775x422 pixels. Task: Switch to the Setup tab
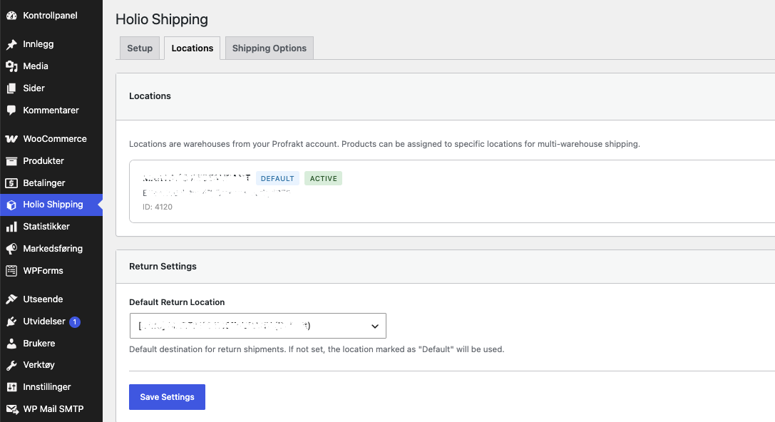pos(140,48)
